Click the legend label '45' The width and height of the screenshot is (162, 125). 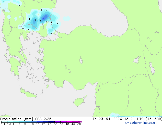click(x=73, y=124)
